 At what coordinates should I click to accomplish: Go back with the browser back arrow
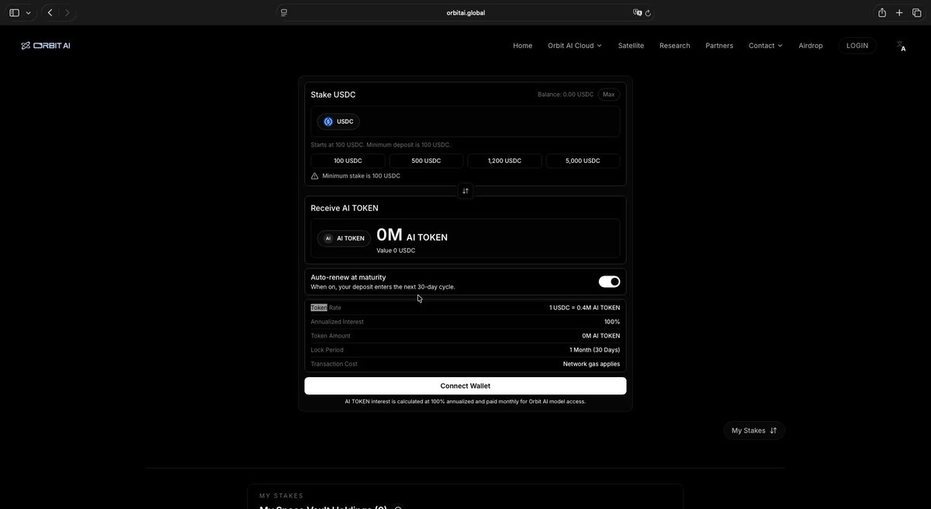50,12
